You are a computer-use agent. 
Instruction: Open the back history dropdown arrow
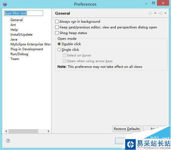tap(155, 13)
